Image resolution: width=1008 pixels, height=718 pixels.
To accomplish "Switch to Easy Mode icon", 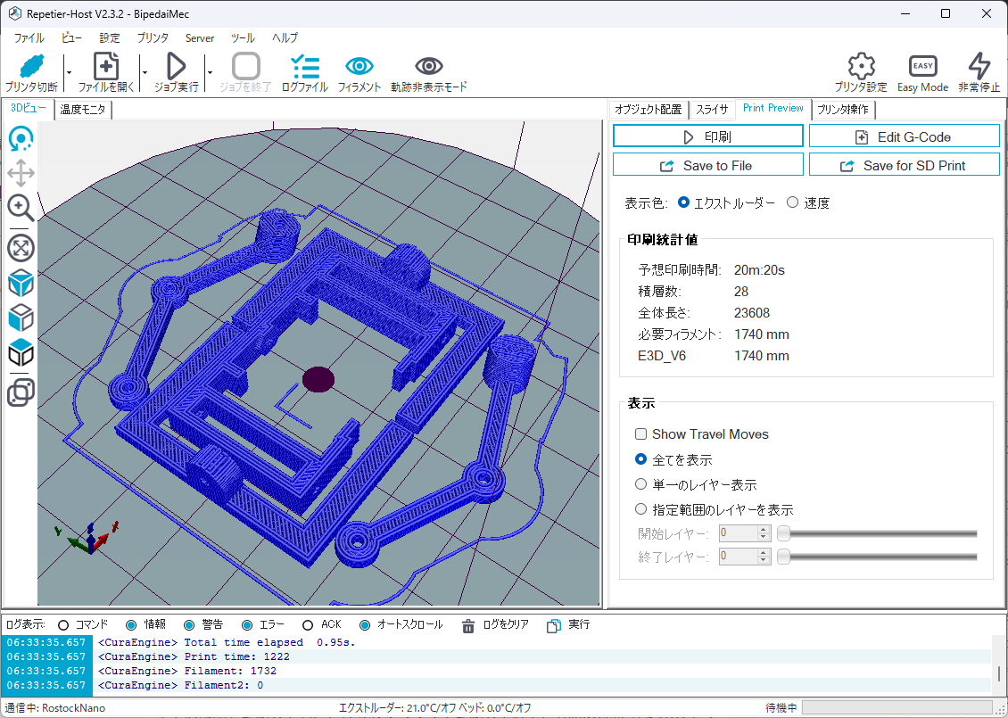I will 922,66.
